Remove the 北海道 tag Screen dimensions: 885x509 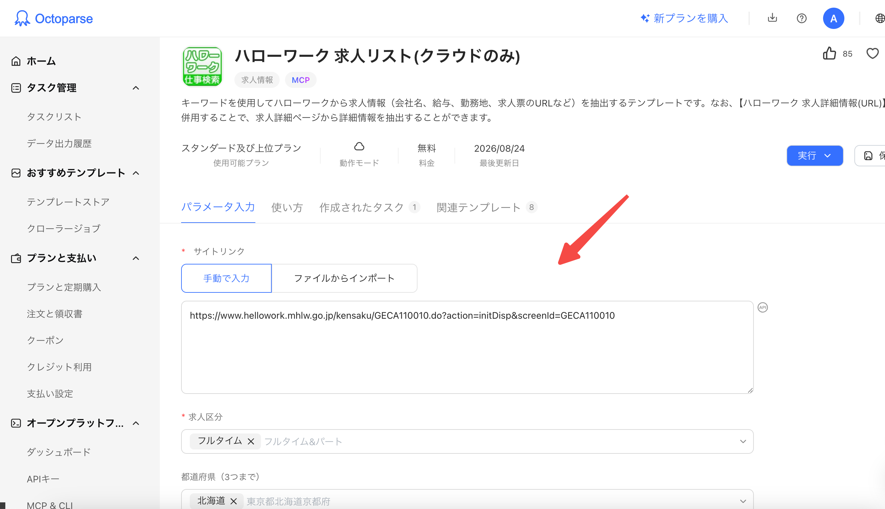click(233, 501)
